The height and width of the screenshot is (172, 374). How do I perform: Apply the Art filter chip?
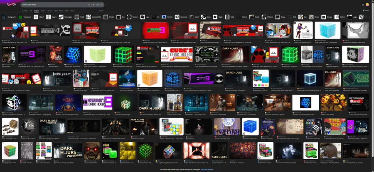click(156, 17)
